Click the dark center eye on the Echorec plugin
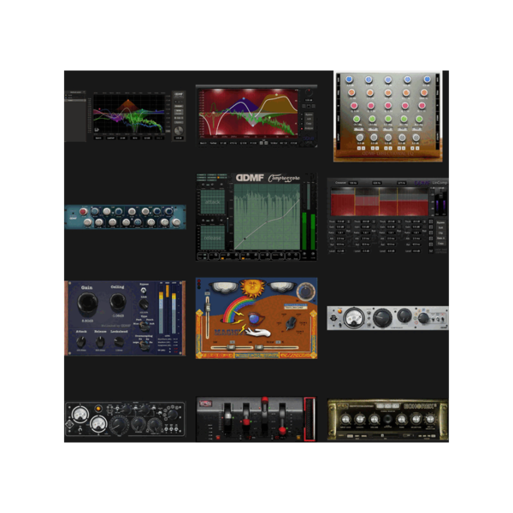This screenshot has height=513, width=513. [387, 420]
